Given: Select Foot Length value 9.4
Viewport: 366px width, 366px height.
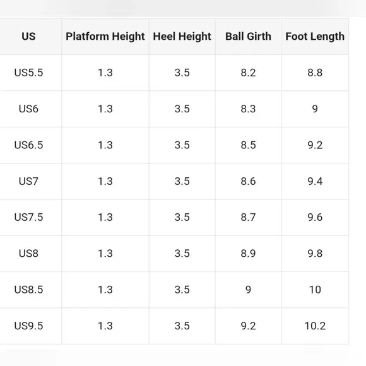Looking at the screenshot, I should click(x=315, y=181).
